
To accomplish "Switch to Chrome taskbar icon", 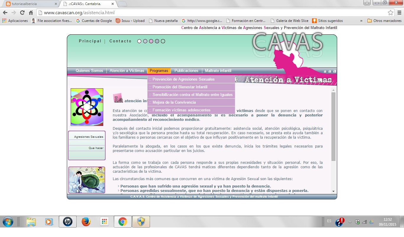I will pos(123,222).
